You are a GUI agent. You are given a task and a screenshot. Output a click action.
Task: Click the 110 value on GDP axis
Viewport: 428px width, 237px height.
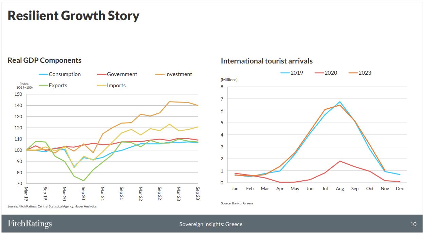[x=18, y=139]
